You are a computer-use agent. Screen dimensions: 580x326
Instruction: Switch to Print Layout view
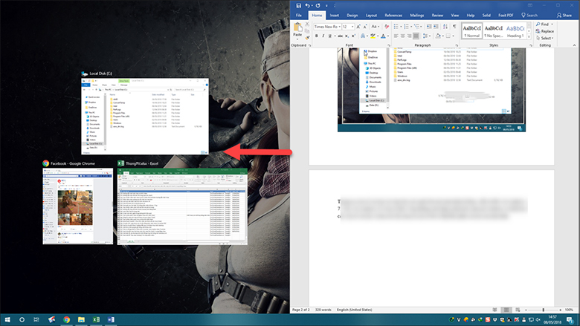[x=506, y=309]
